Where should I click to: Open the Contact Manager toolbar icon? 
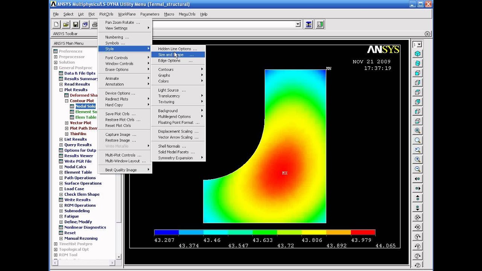(x=320, y=24)
